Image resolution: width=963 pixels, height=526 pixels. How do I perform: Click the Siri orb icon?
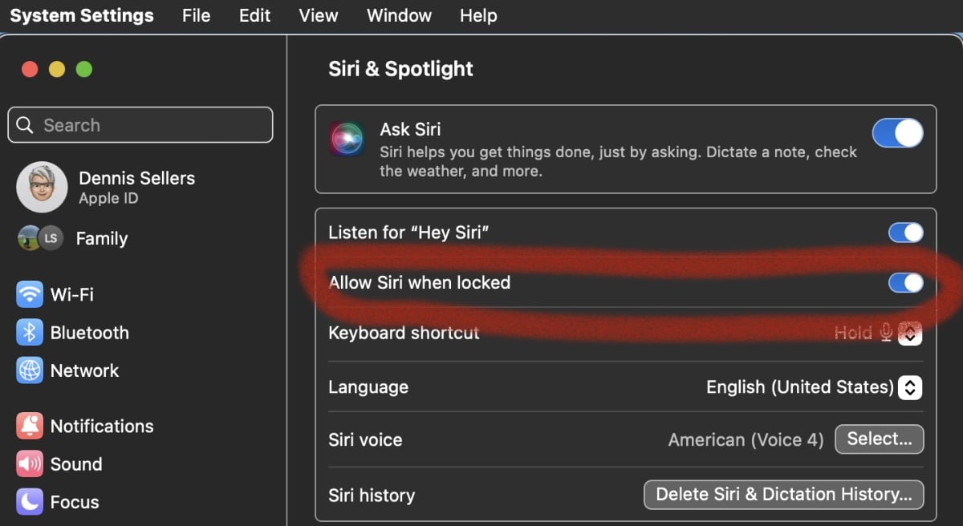coord(347,139)
